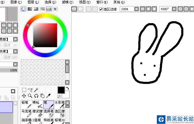The image size is (194, 124).
Task: Select the hand pan tool
Action: pos(42,96)
